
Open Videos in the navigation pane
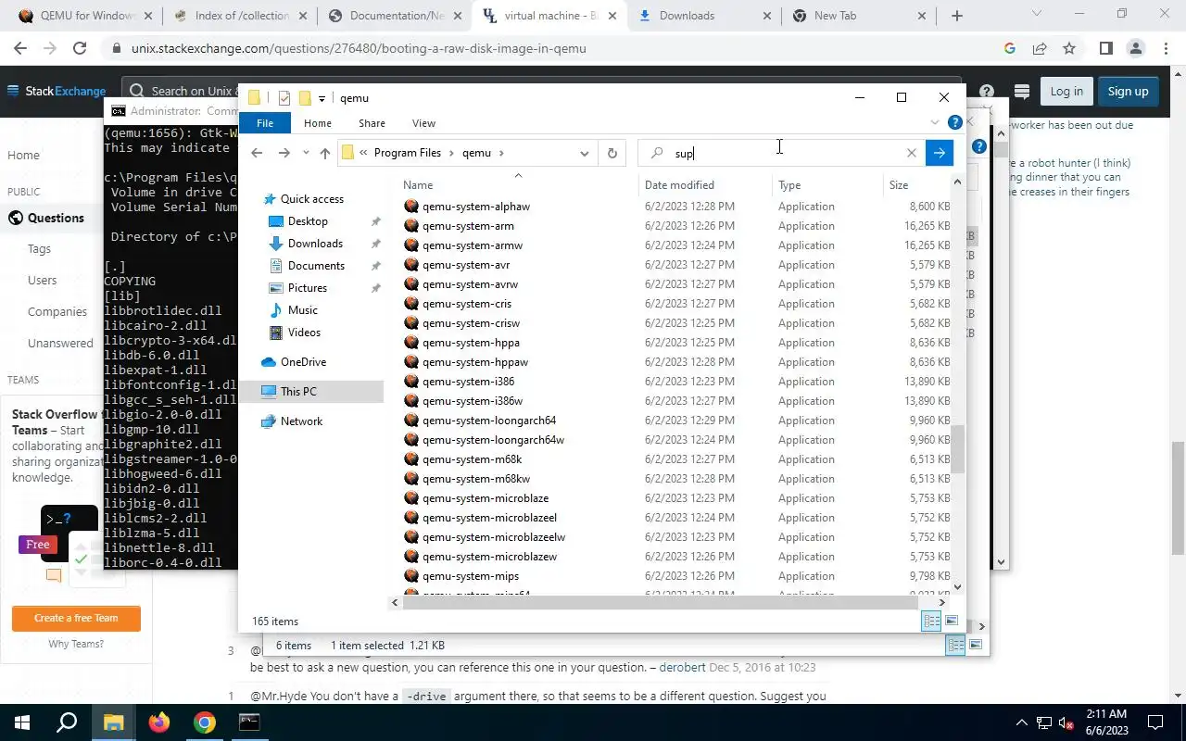(304, 333)
